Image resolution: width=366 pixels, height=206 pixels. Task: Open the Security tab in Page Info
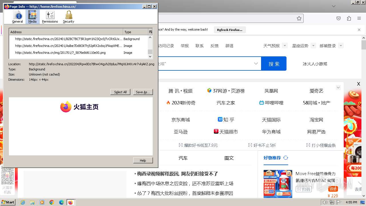click(x=69, y=17)
